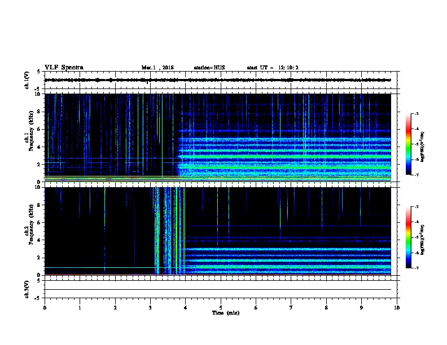Click the "ch.3(V)" axis label
Viewport: 447px width, 345px height.
click(27, 289)
